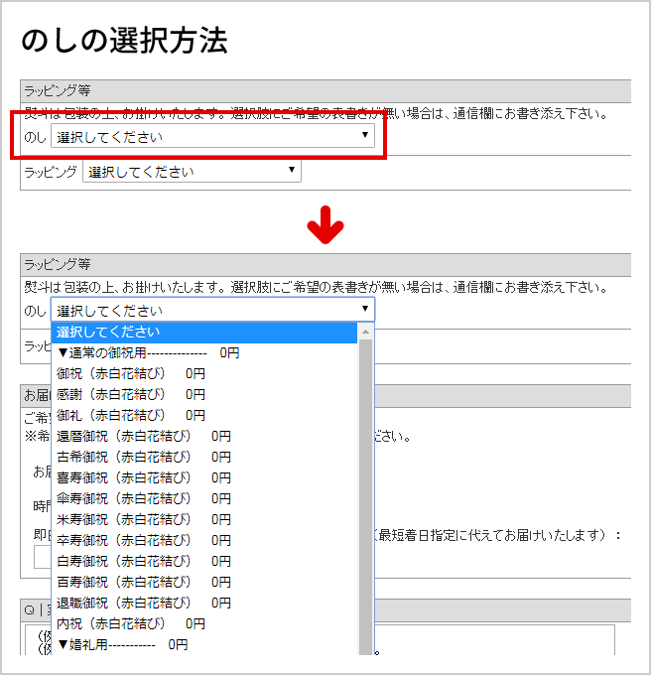This screenshot has height=675, width=651.
Task: Select 古希御祝（赤白花結び）option
Action: click(204, 457)
